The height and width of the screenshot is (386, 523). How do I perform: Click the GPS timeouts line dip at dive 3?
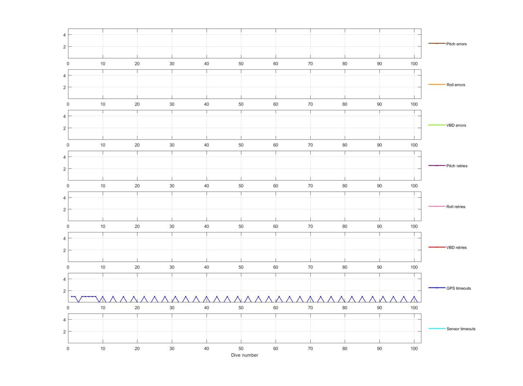78,302
